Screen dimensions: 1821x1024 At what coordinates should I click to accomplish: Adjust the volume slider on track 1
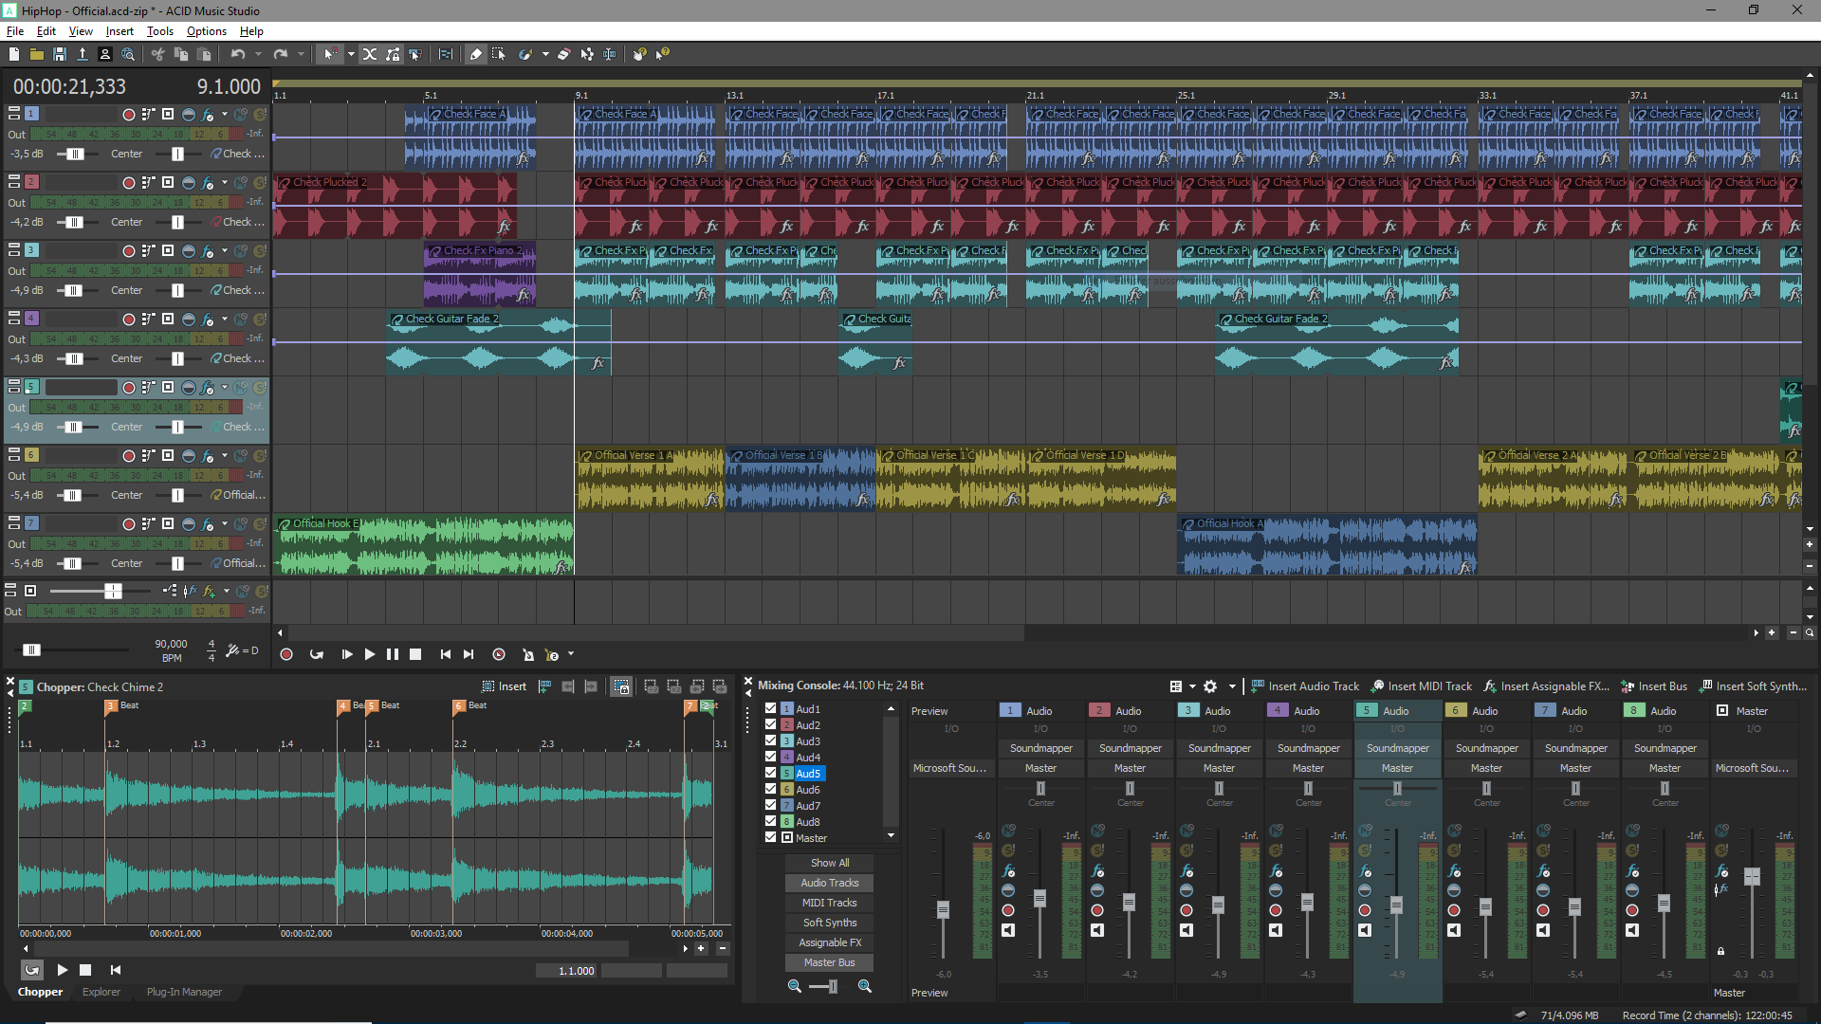coord(76,153)
